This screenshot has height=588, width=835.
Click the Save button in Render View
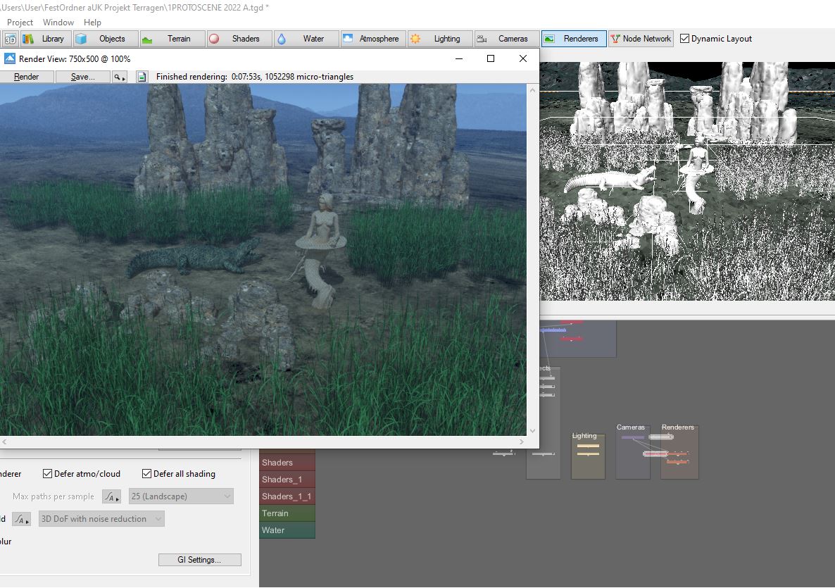click(82, 77)
